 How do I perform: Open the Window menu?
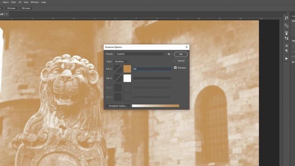[35, 2]
